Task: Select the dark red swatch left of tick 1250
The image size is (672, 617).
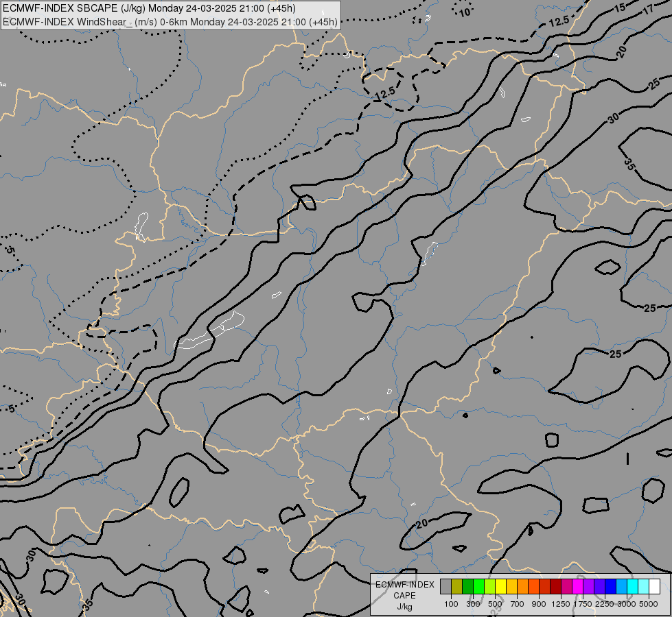Action: [556, 587]
